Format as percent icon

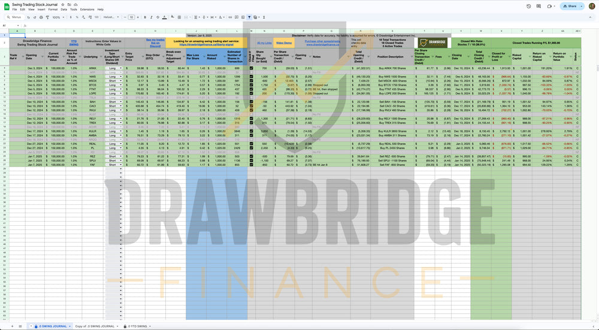coord(77,17)
